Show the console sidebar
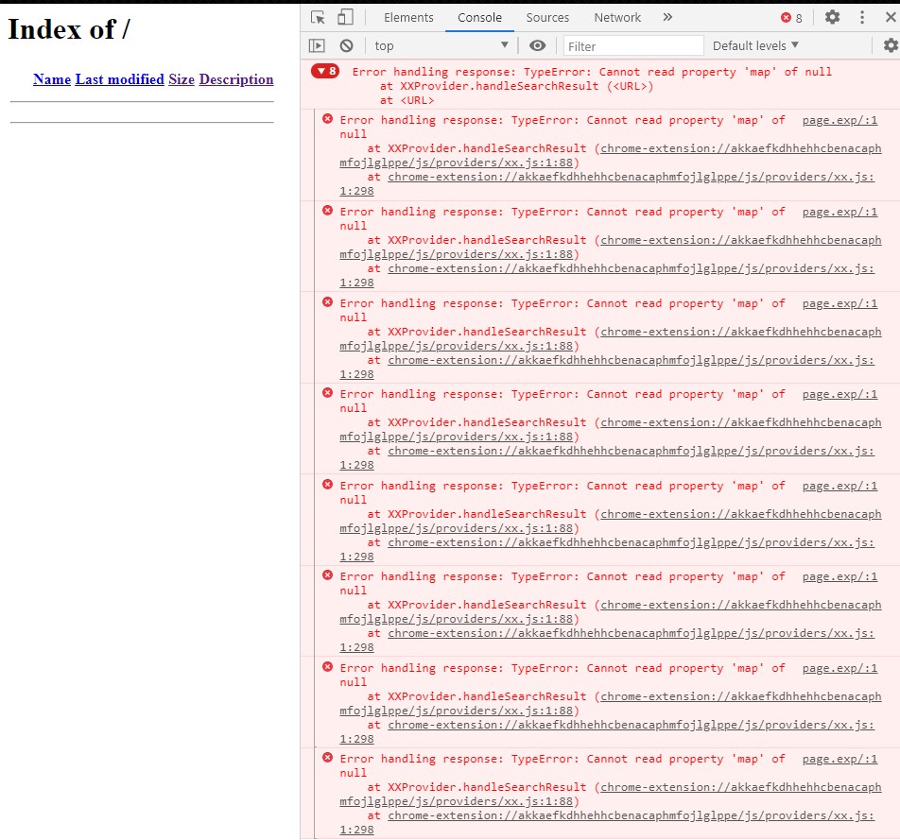This screenshot has width=900, height=840. click(318, 45)
